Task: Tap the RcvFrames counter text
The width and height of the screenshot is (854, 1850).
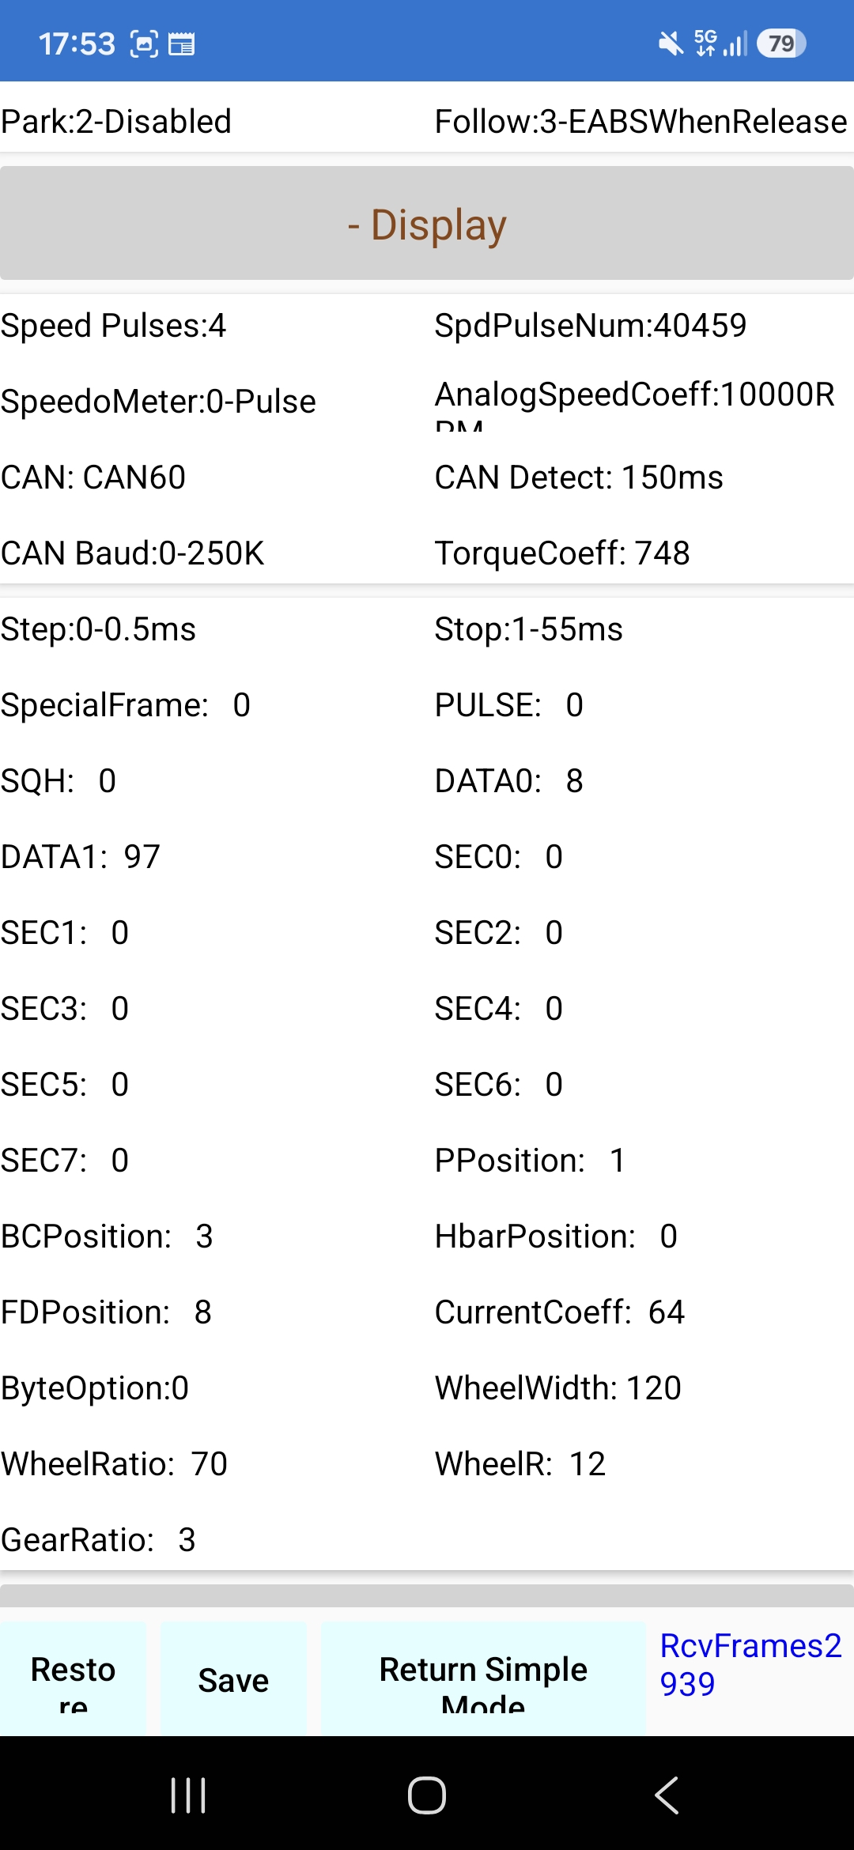Action: (x=750, y=1664)
